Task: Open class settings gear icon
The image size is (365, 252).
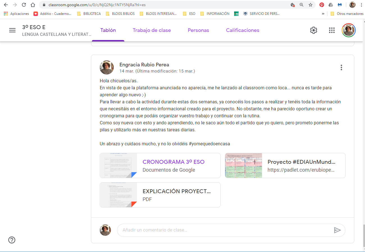Action: click(313, 30)
